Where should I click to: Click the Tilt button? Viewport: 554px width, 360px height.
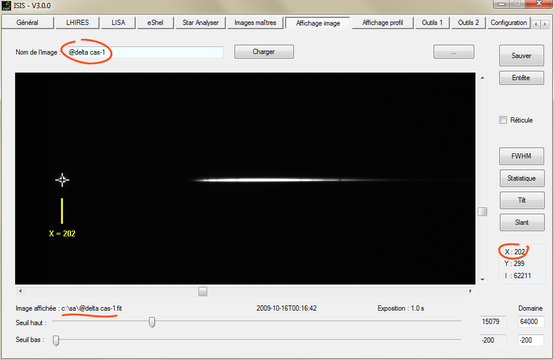521,200
